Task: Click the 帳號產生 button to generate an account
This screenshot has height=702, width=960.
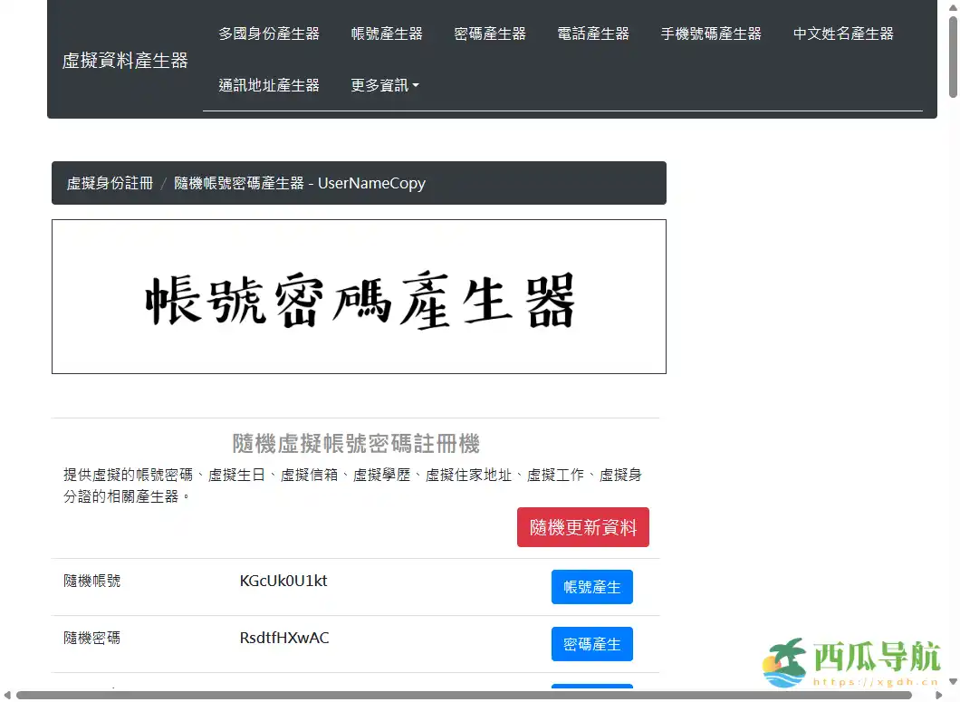Action: click(591, 586)
